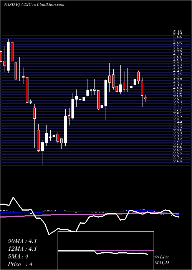Screen dimensions: 192x270
Task: Click the 12MA : 4.1 label
Action: [x=22, y=249]
